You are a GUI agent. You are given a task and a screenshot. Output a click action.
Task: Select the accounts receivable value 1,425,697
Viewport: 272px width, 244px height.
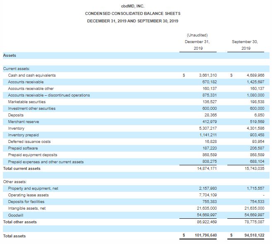click(255, 82)
